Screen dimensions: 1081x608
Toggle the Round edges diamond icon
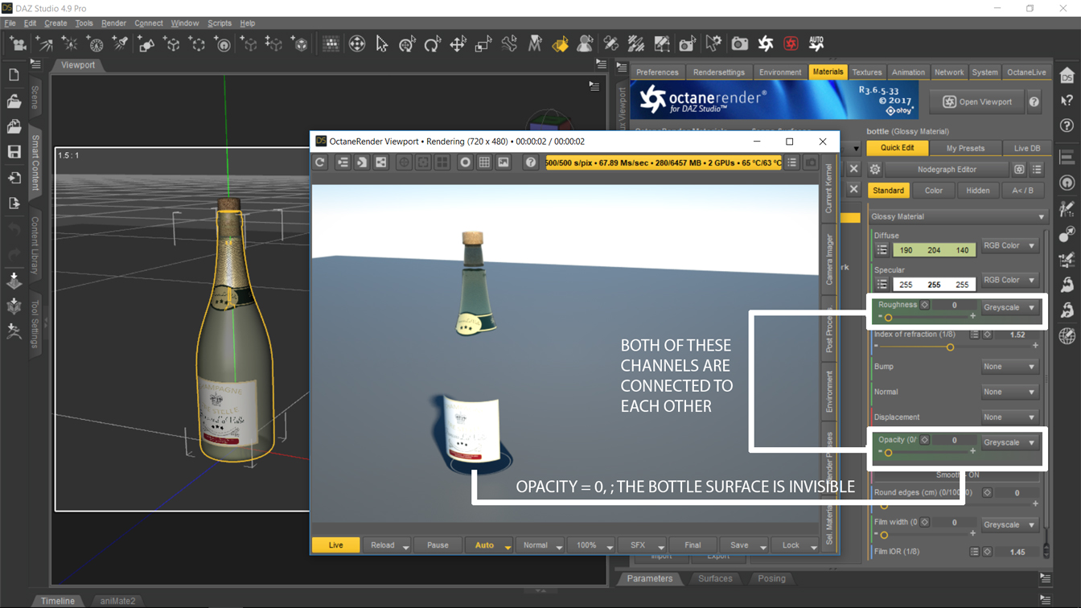(988, 493)
